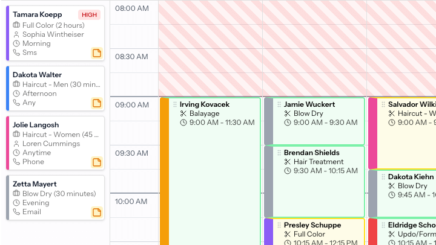The width and height of the screenshot is (436, 245).
Task: Click drag handle on Brendan Shields appointment
Action: (279, 153)
